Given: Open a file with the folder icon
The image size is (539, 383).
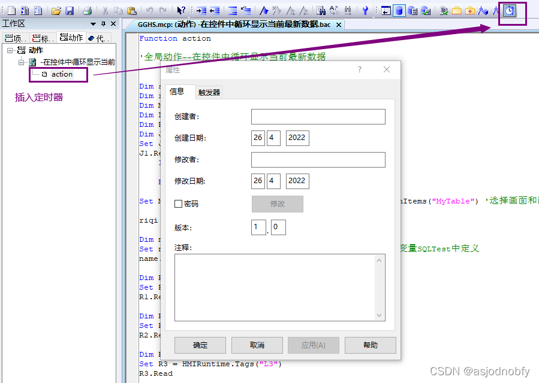Looking at the screenshot, I should pyautogui.click(x=56, y=11).
